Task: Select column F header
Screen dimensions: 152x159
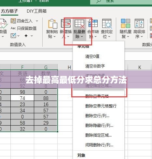Action: [x=22, y=67]
